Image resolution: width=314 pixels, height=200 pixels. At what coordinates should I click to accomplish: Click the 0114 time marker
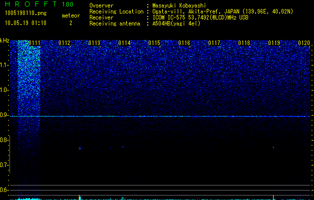tap(124, 43)
